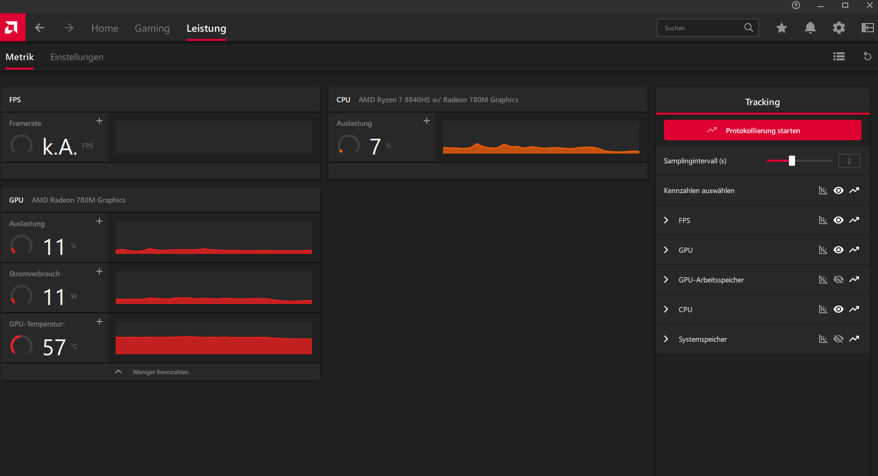Click the GPU temperature value "57"
The height and width of the screenshot is (476, 878).
click(x=54, y=348)
